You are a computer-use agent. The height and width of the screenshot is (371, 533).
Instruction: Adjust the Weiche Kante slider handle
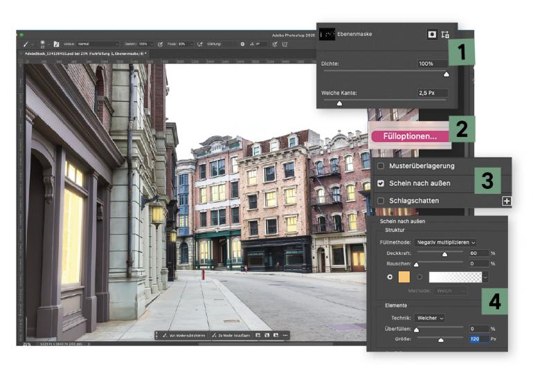339,103
